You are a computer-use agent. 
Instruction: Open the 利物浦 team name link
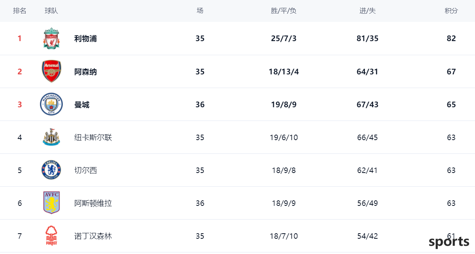point(86,38)
